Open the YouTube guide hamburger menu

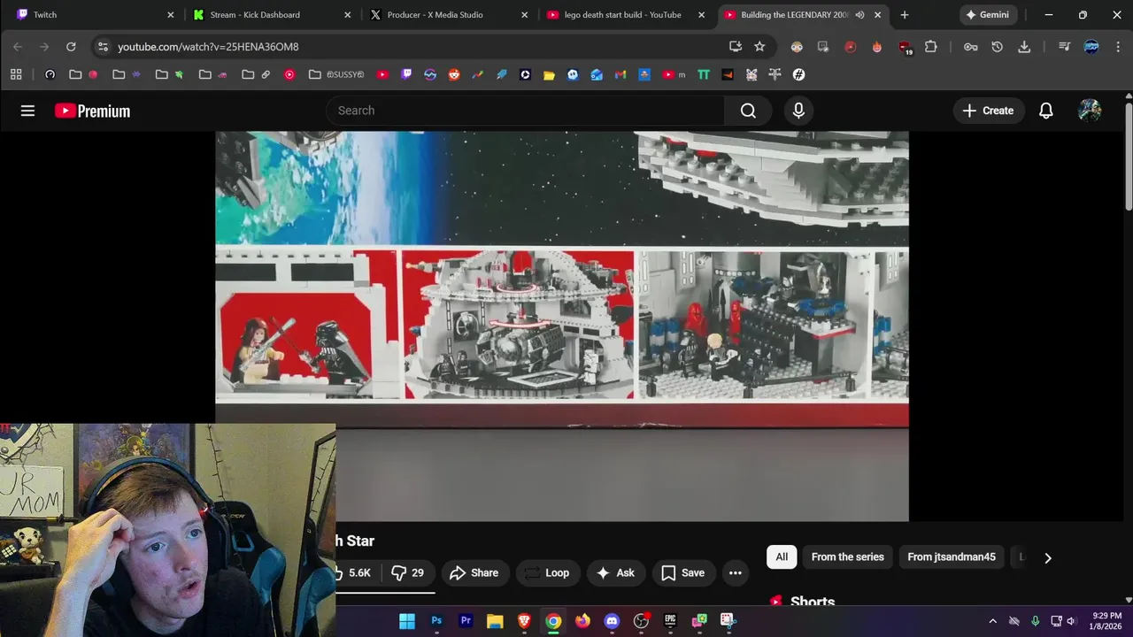pyautogui.click(x=27, y=111)
